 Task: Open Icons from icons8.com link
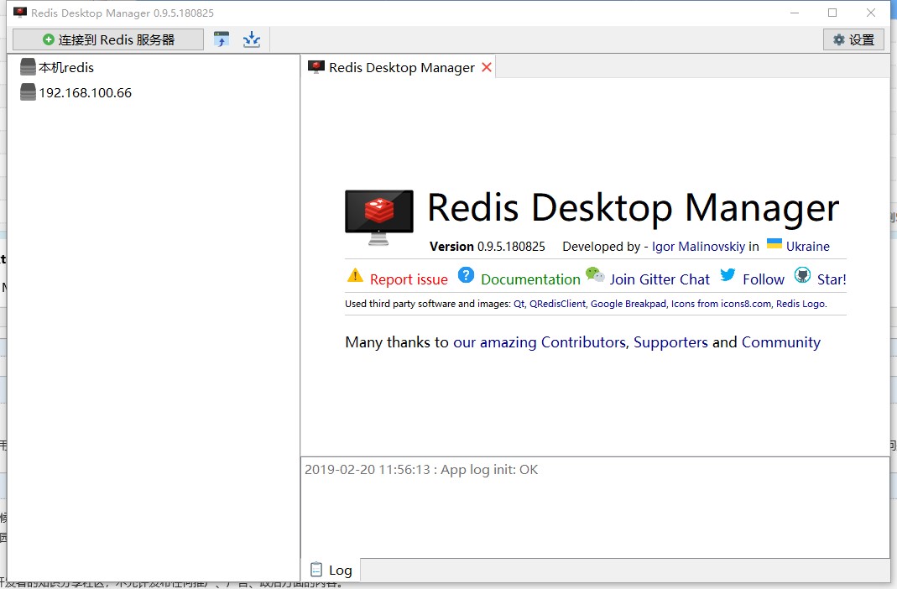click(x=721, y=304)
